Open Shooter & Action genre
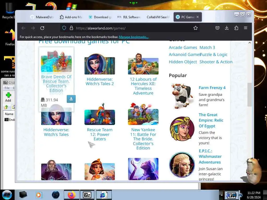Screen dimensions: 267x200 216,62
